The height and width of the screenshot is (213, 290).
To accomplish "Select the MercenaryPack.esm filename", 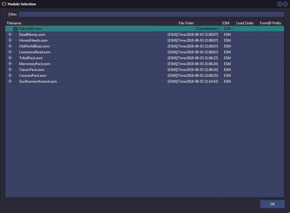I will tap(35, 64).
